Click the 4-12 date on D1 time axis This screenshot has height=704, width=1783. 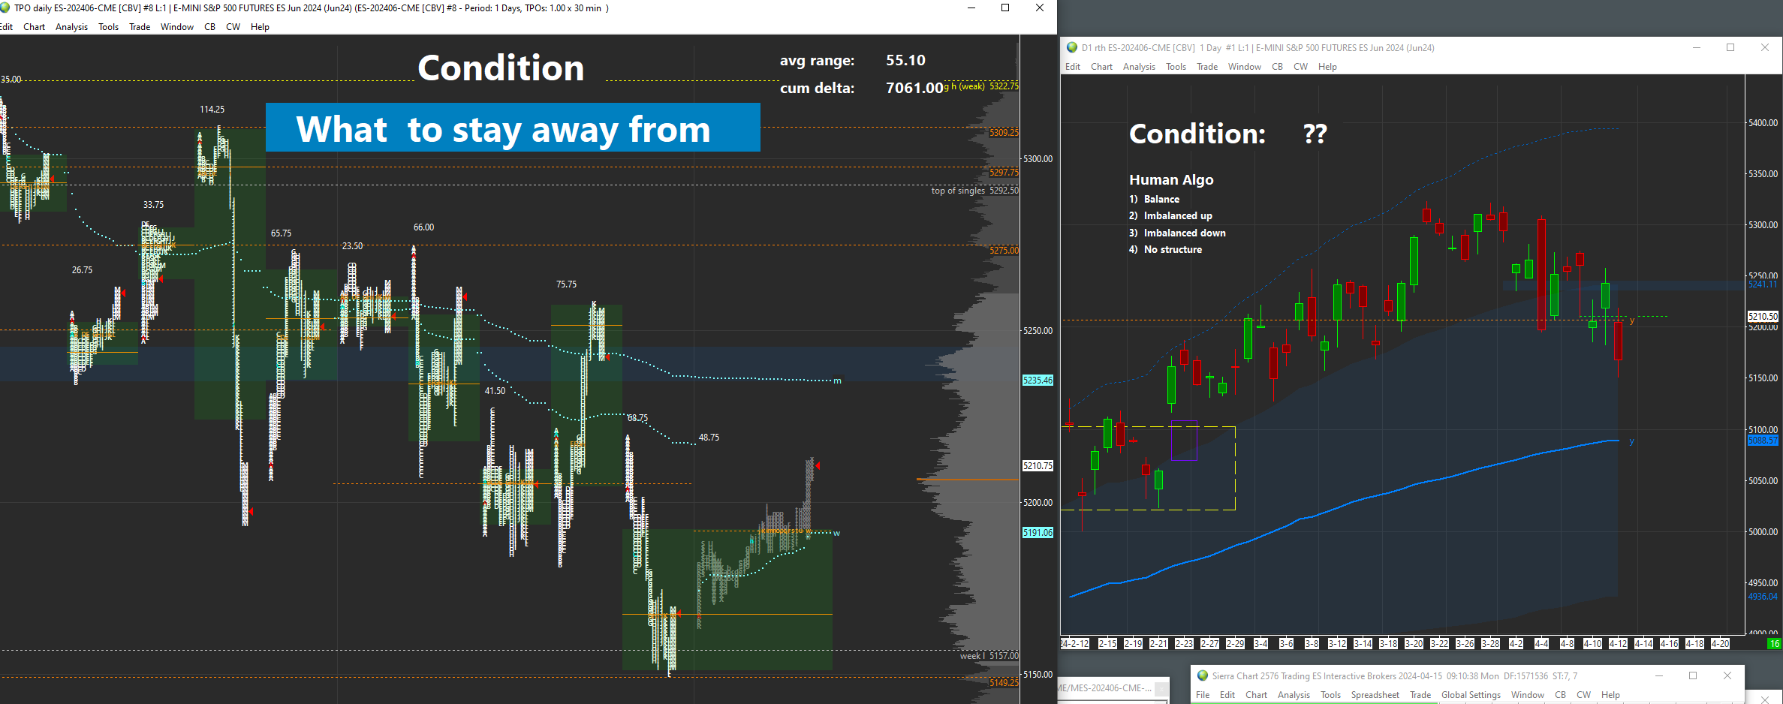1618,644
